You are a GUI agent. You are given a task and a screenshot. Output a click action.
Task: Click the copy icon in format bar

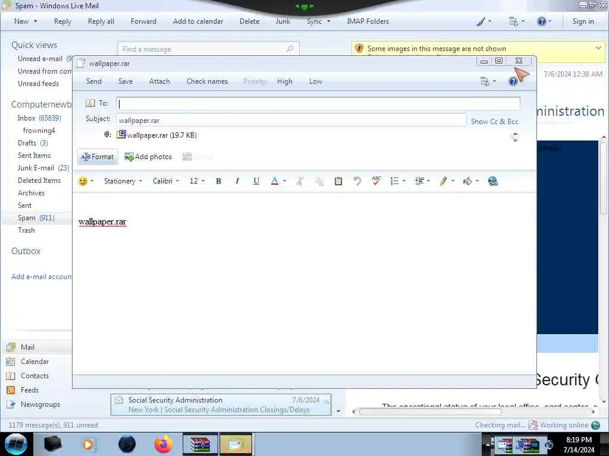[x=319, y=181]
